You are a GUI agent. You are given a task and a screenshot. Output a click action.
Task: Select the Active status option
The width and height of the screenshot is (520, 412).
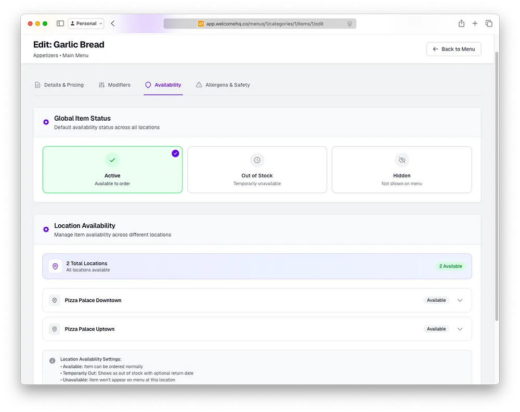112,170
